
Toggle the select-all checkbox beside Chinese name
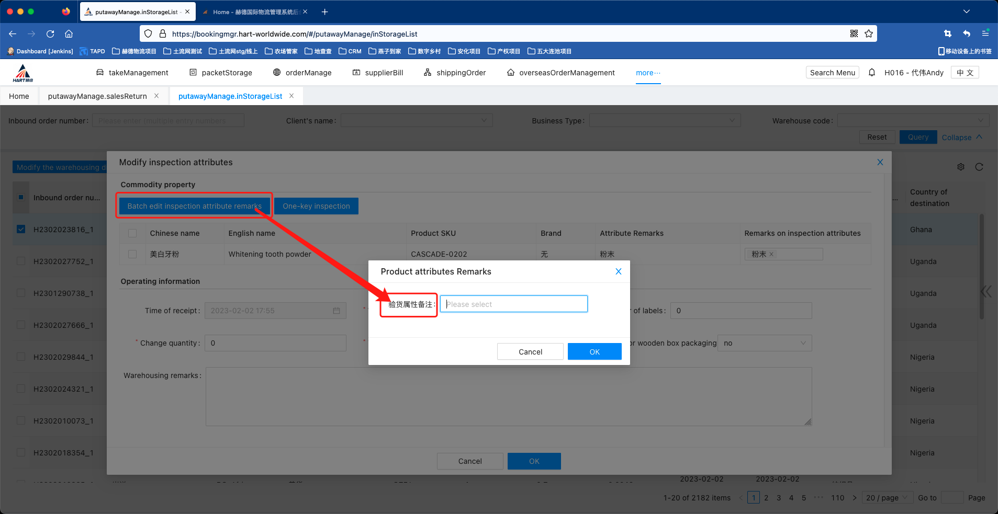click(x=132, y=233)
